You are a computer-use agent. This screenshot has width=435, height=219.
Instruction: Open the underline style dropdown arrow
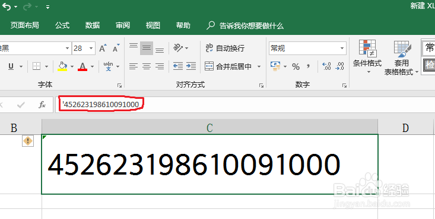pyautogui.click(x=21, y=66)
